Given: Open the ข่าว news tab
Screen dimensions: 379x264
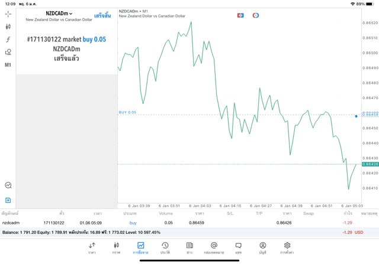Looking at the screenshot, I should (x=189, y=248).
